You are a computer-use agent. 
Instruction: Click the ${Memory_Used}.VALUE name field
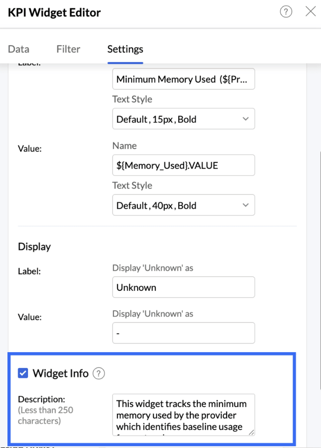[x=183, y=165]
